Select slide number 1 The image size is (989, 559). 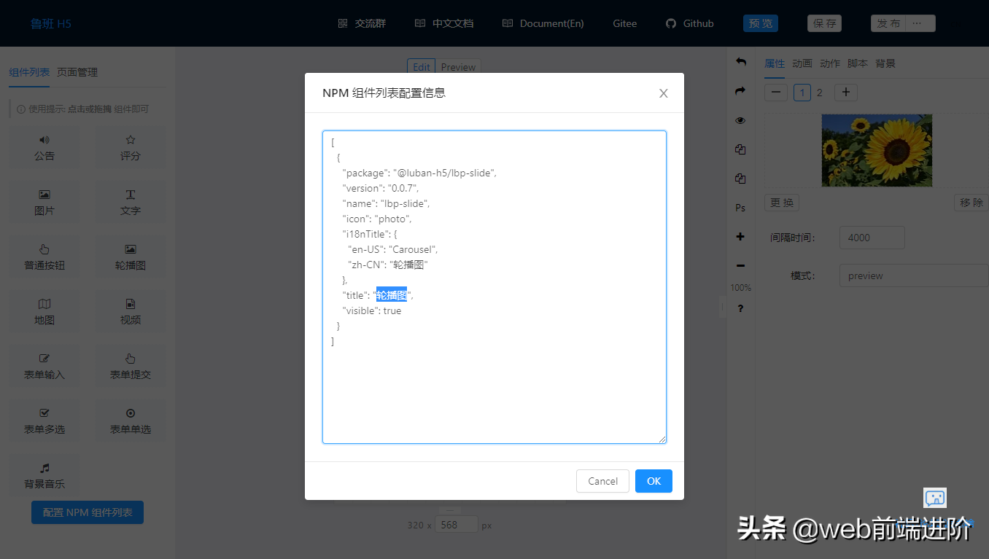pos(802,93)
